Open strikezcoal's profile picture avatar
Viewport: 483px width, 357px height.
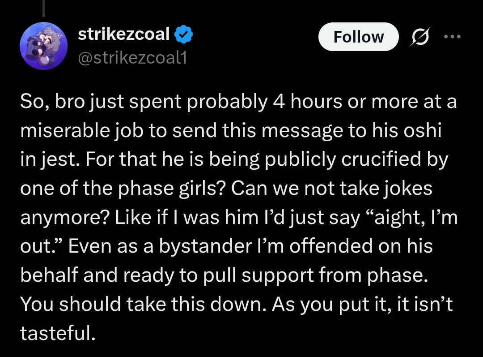[x=44, y=46]
